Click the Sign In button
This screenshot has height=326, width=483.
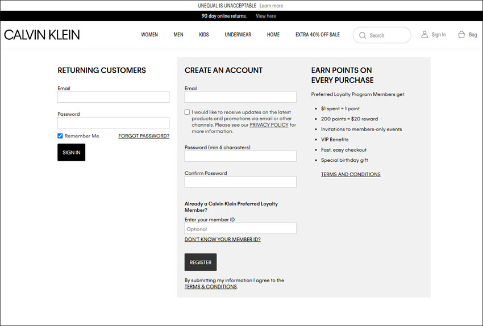click(x=72, y=152)
